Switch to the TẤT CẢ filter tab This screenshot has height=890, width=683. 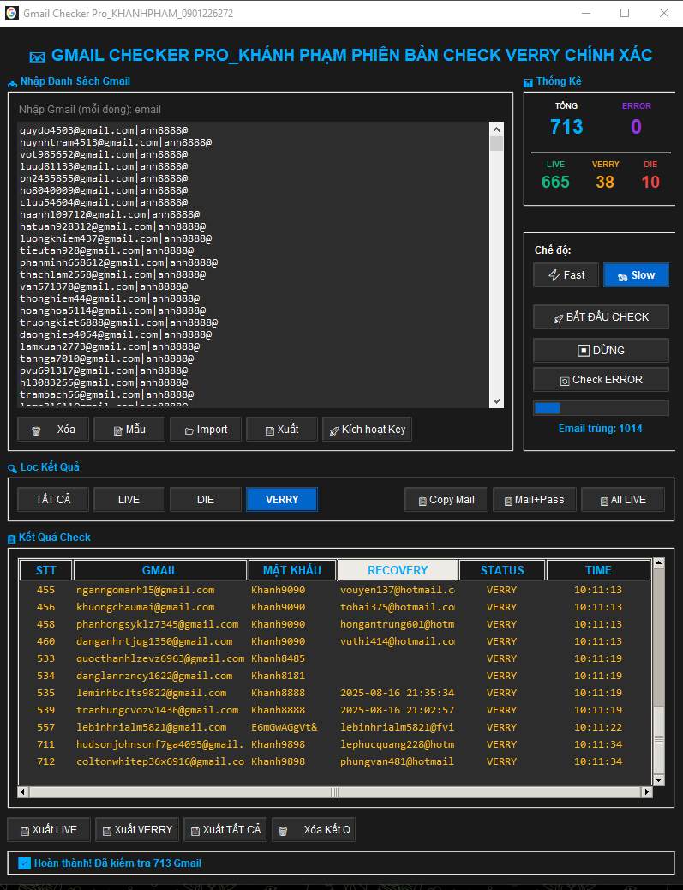53,500
